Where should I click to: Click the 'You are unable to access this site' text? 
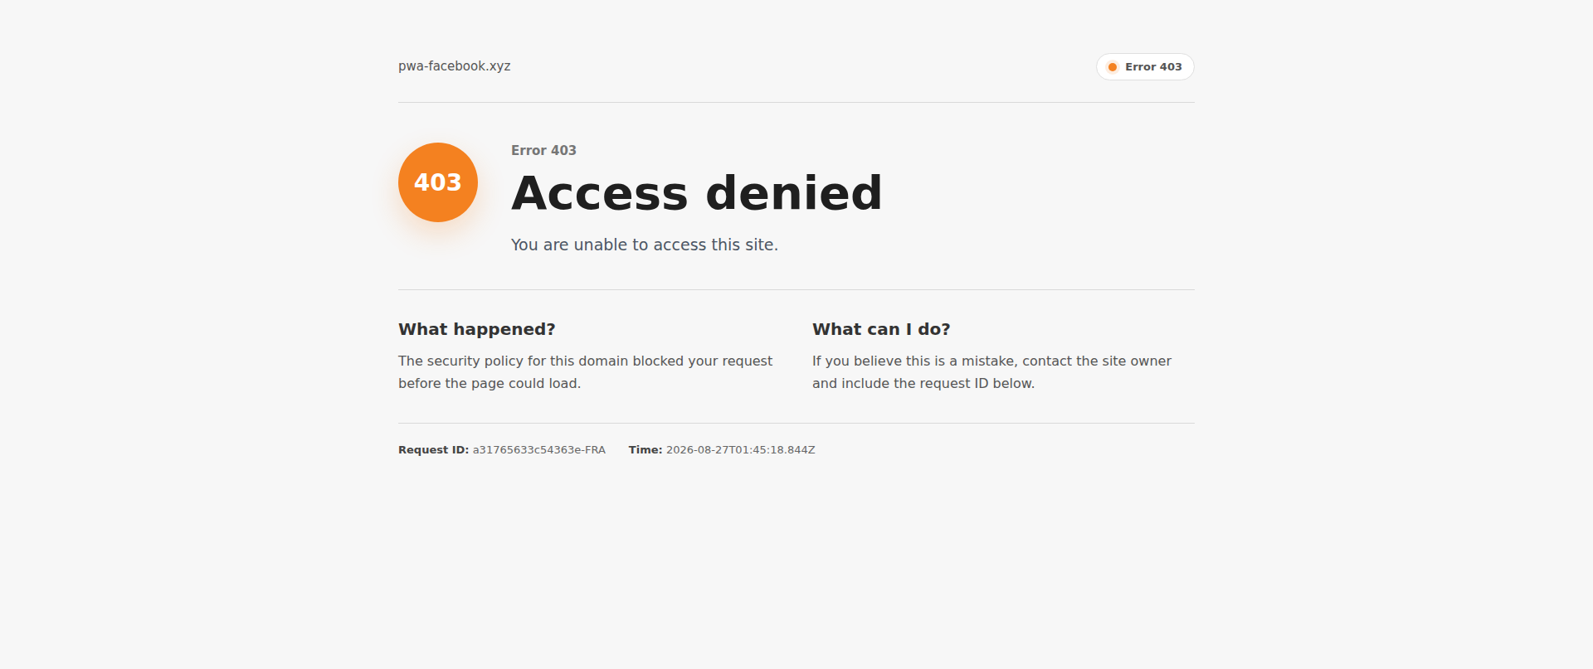coord(645,245)
